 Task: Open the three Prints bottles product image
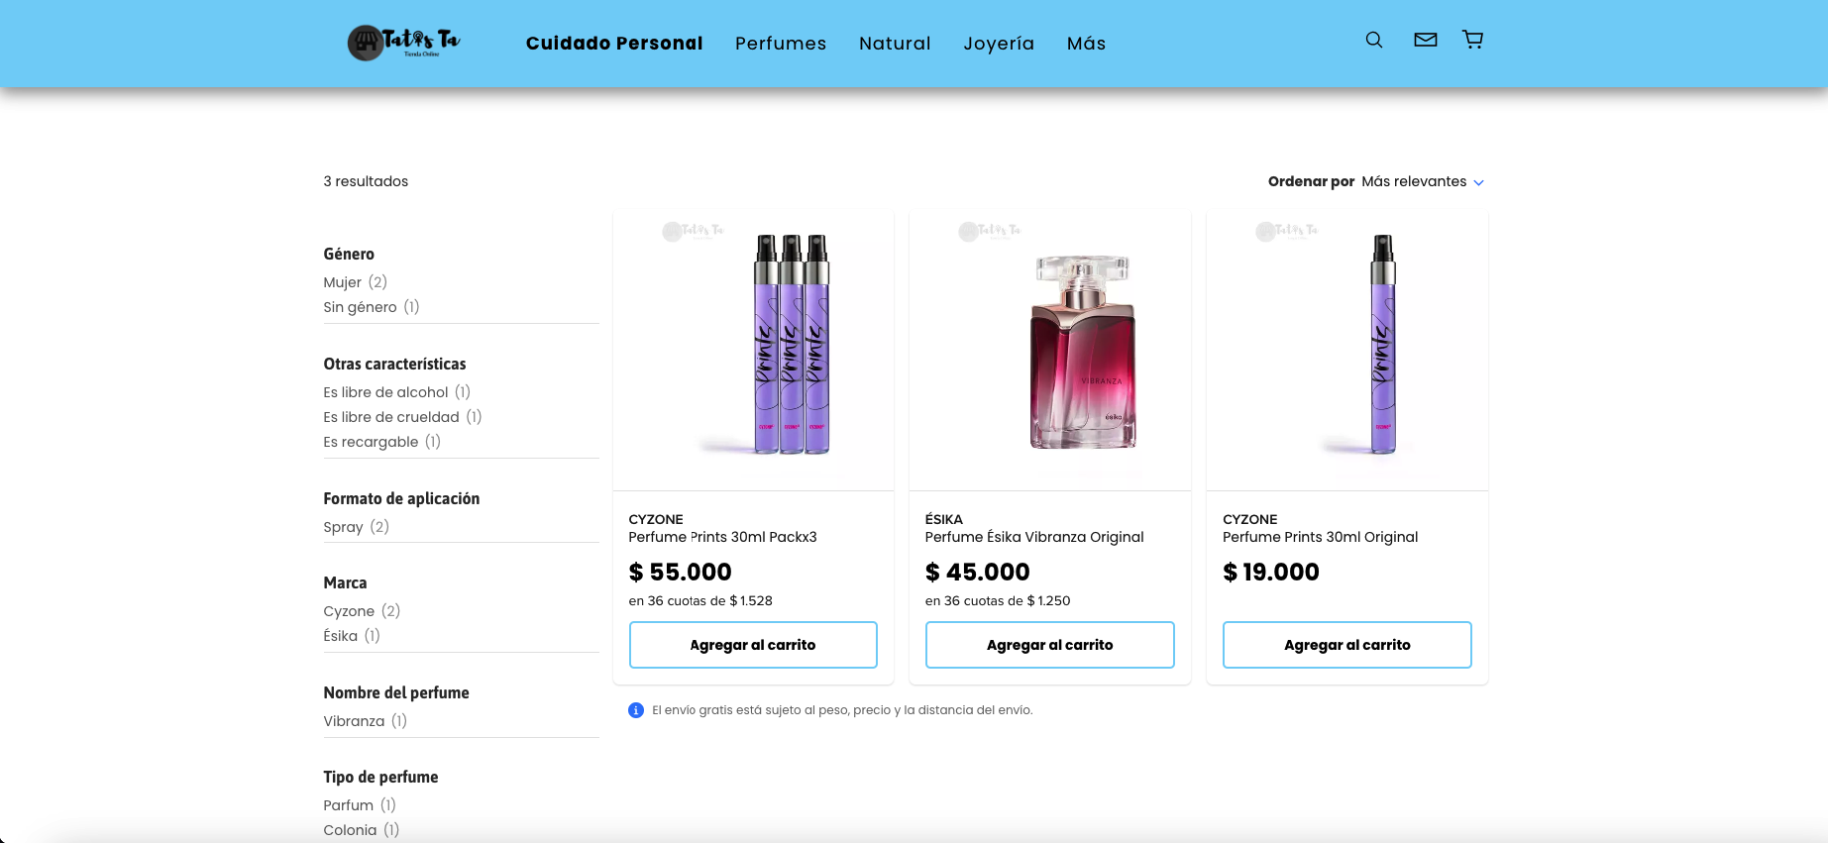(791, 347)
